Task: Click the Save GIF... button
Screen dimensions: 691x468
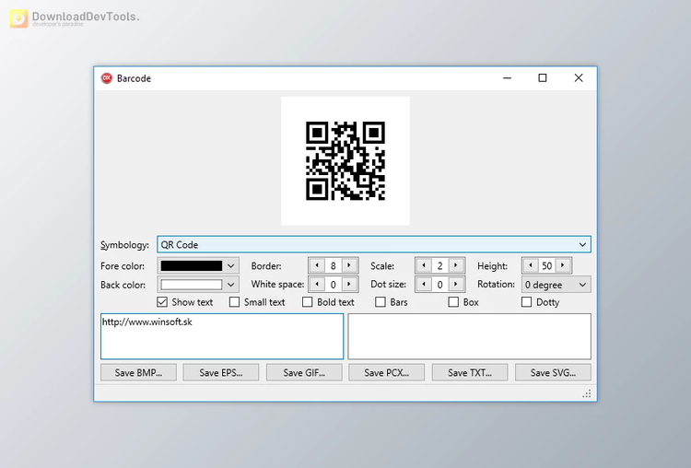Action: pyautogui.click(x=304, y=373)
